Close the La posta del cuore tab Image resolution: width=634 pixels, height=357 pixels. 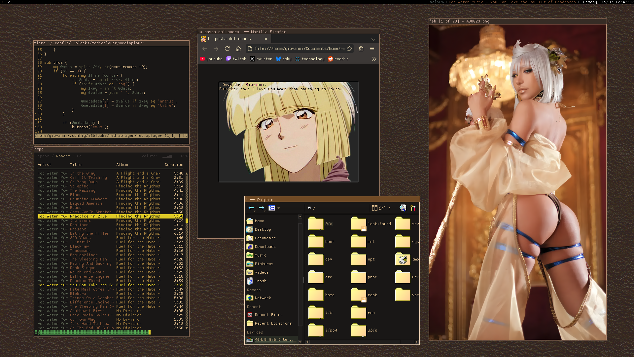(x=266, y=39)
